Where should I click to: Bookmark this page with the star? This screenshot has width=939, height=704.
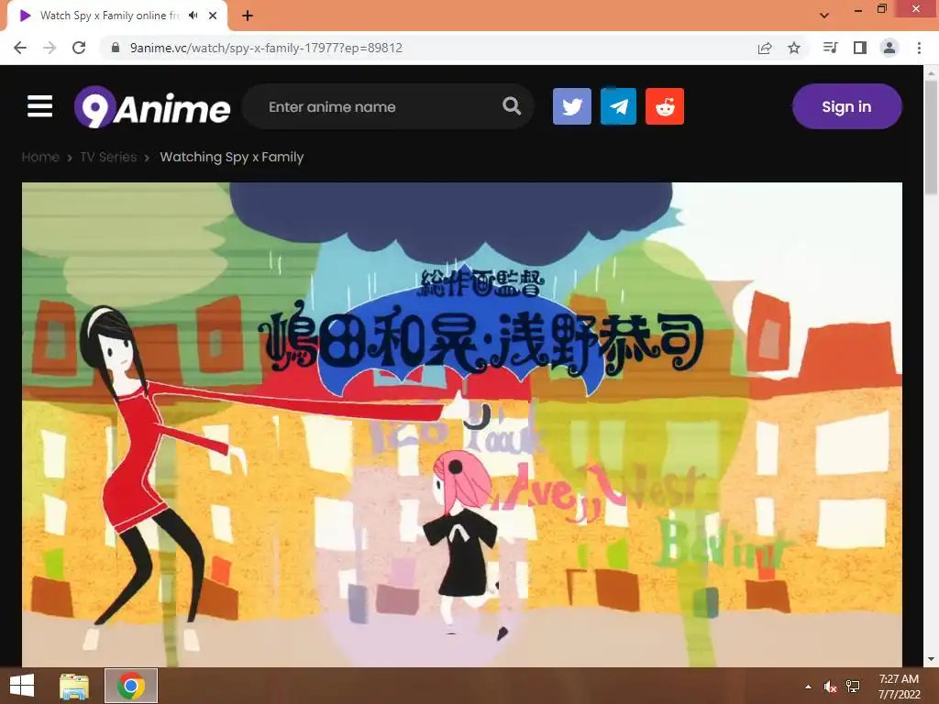(x=794, y=48)
